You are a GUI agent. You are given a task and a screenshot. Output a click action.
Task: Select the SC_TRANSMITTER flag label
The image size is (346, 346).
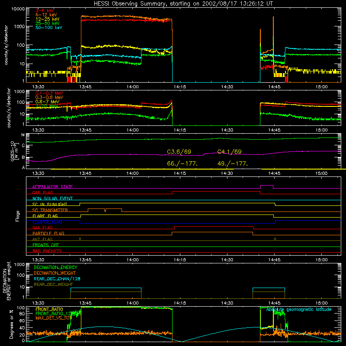(x=50, y=210)
